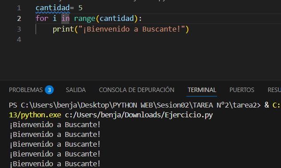
Task: Click the number 5 on line 1
Action: click(80, 8)
